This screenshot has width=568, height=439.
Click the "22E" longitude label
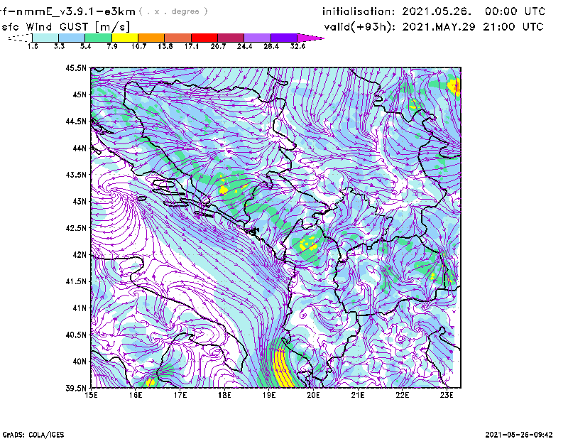point(402,395)
